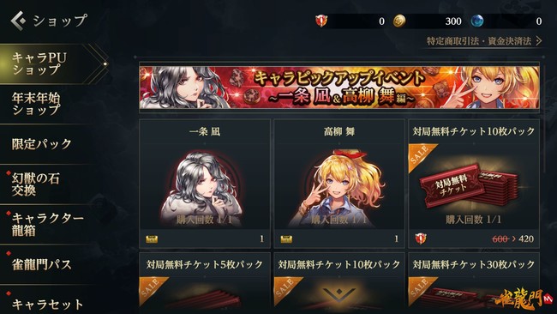The width and height of the screenshot is (557, 314).
Task: Buy 対局無料チケット10枚パック for 420
Action: (x=474, y=184)
